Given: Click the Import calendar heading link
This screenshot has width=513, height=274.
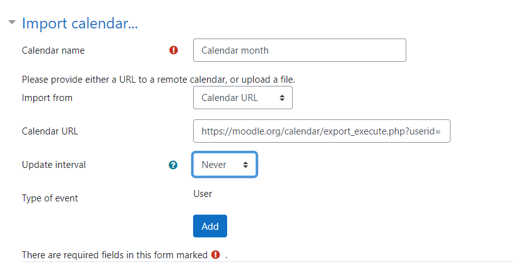Looking at the screenshot, I should [80, 23].
